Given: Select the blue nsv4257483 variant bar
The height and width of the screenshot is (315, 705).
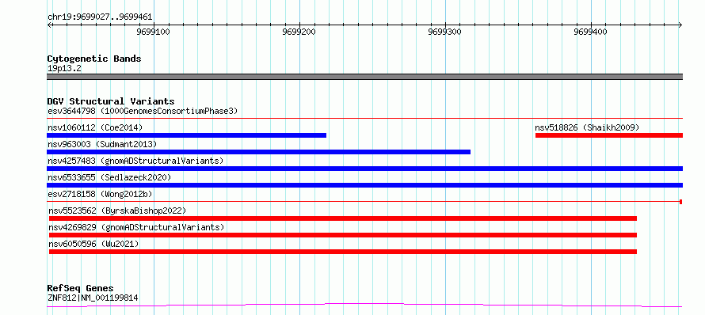Looking at the screenshot, I should (x=364, y=169).
